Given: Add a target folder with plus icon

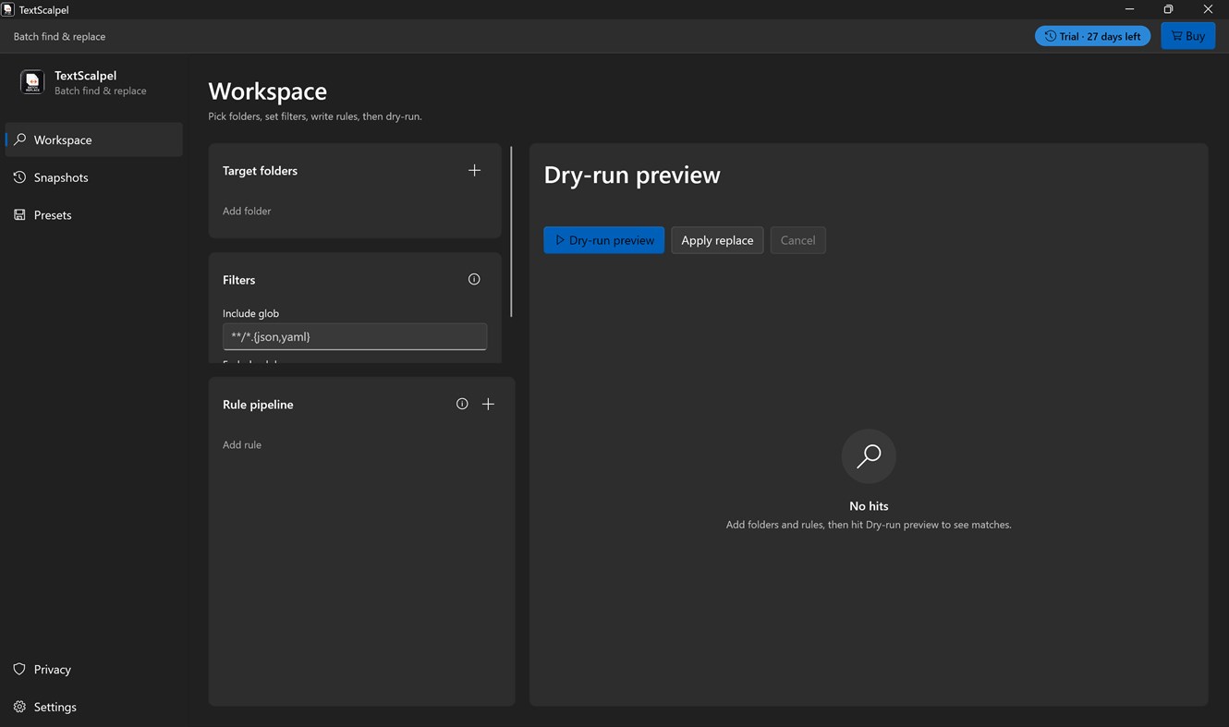Looking at the screenshot, I should pos(474,170).
